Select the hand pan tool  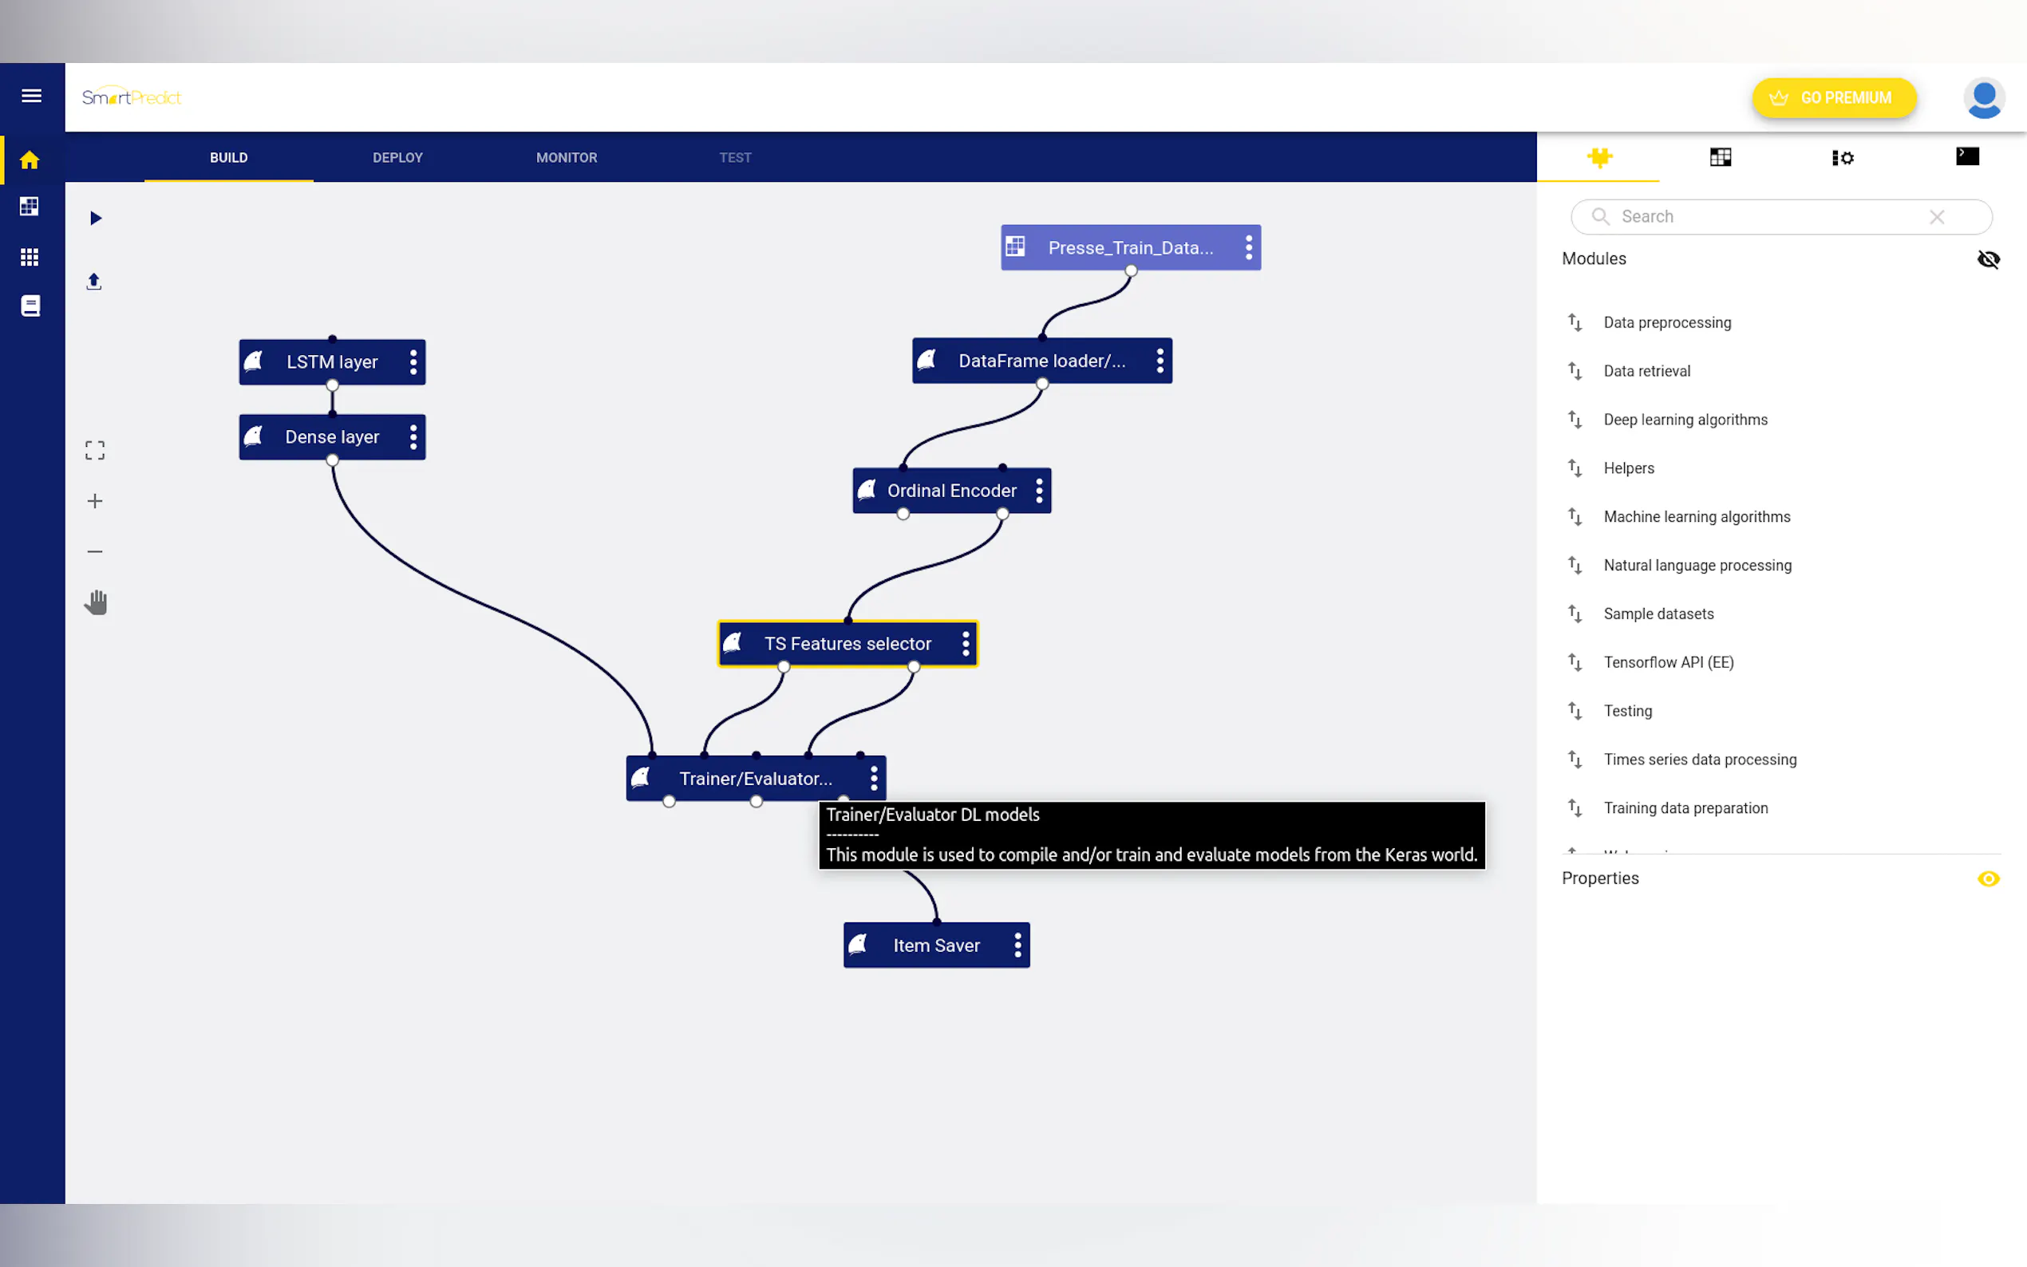click(x=96, y=602)
